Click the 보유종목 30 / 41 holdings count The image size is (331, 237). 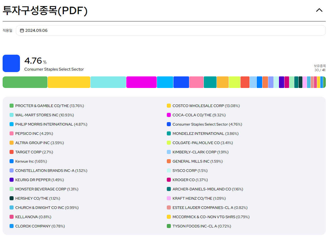coord(320,68)
